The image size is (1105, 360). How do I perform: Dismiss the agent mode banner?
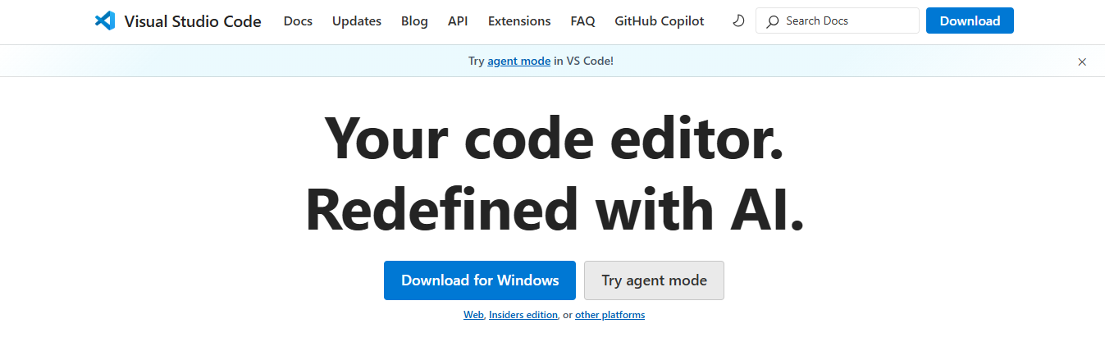[x=1082, y=62]
